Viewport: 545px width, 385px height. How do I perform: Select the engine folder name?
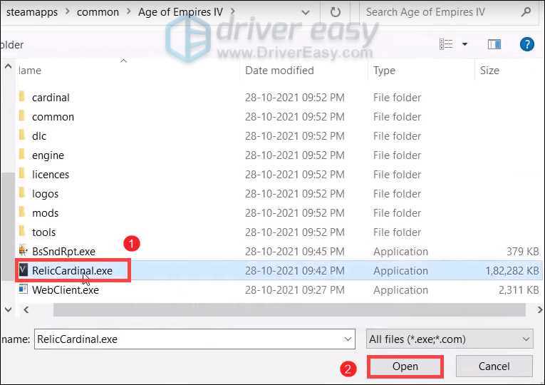point(48,155)
